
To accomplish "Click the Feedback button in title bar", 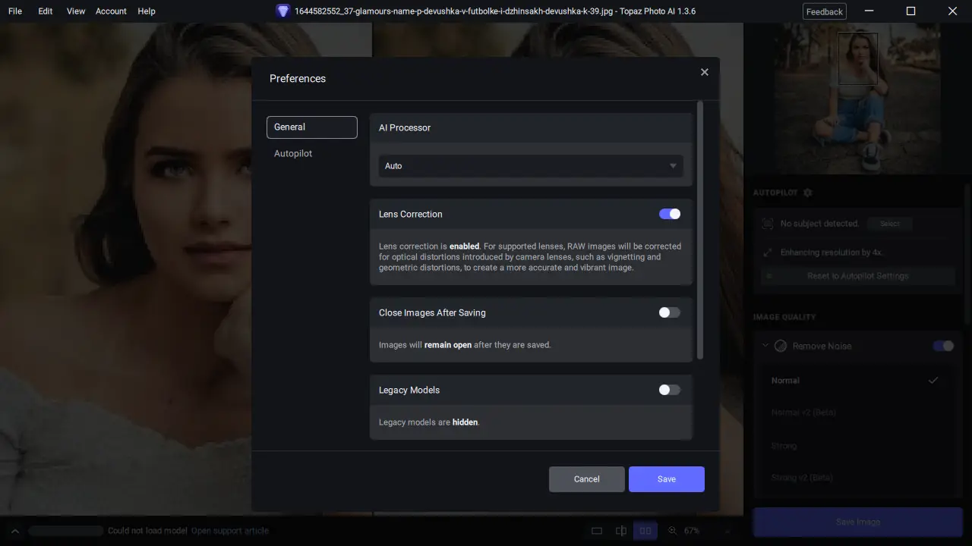I will coord(825,11).
